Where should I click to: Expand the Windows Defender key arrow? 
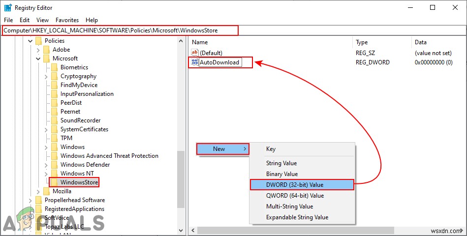46,165
